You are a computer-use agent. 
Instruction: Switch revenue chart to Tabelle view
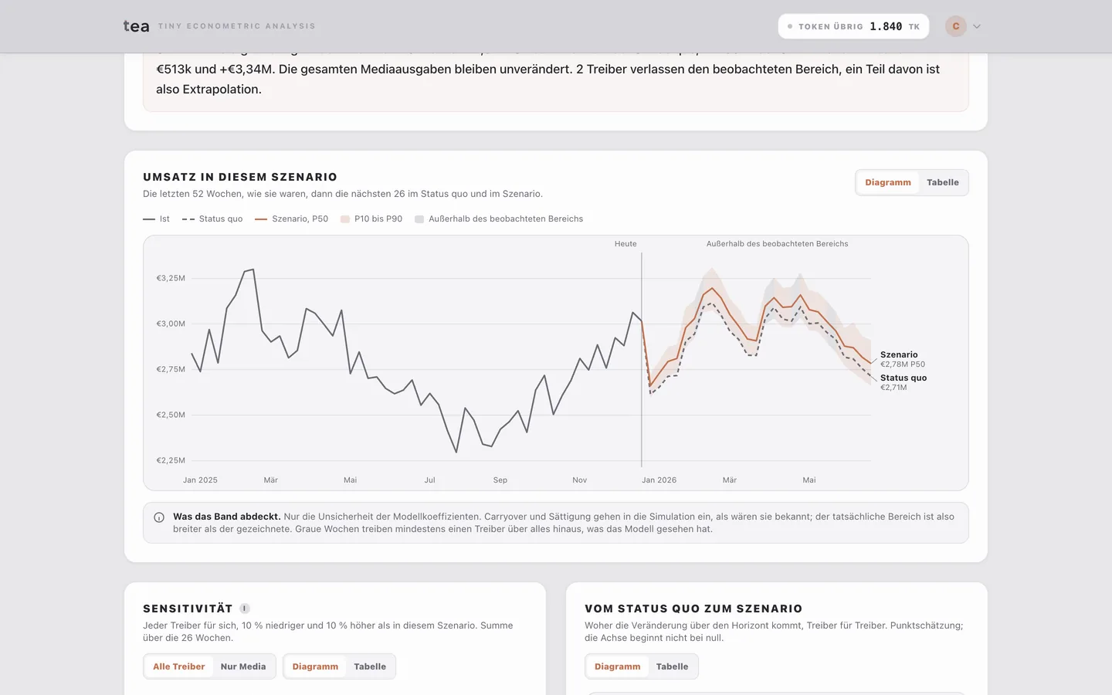click(x=943, y=182)
